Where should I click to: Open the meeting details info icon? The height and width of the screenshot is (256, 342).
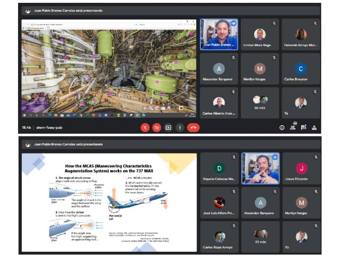pos(282,128)
